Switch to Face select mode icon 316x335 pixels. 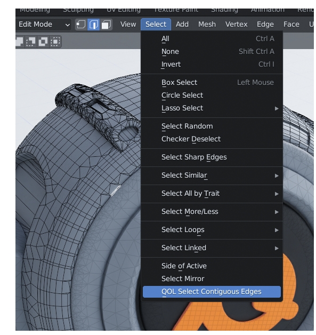click(x=106, y=25)
